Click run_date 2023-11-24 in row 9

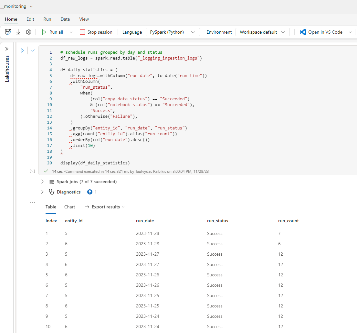(148, 316)
